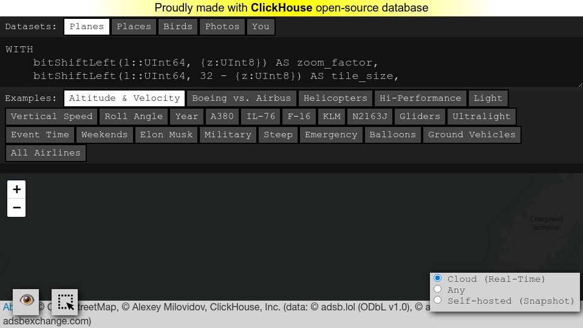Open the Elon Musk example
583x328 pixels.
166,135
